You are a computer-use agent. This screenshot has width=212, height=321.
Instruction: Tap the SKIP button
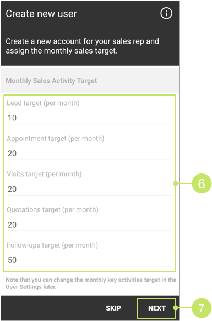pyautogui.click(x=113, y=308)
